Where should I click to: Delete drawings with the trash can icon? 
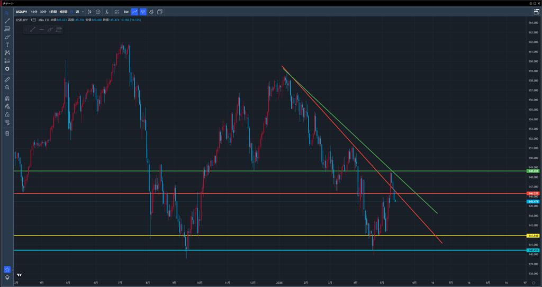tap(7, 133)
